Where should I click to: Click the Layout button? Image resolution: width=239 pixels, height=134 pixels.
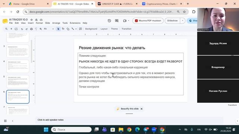tap(104, 29)
